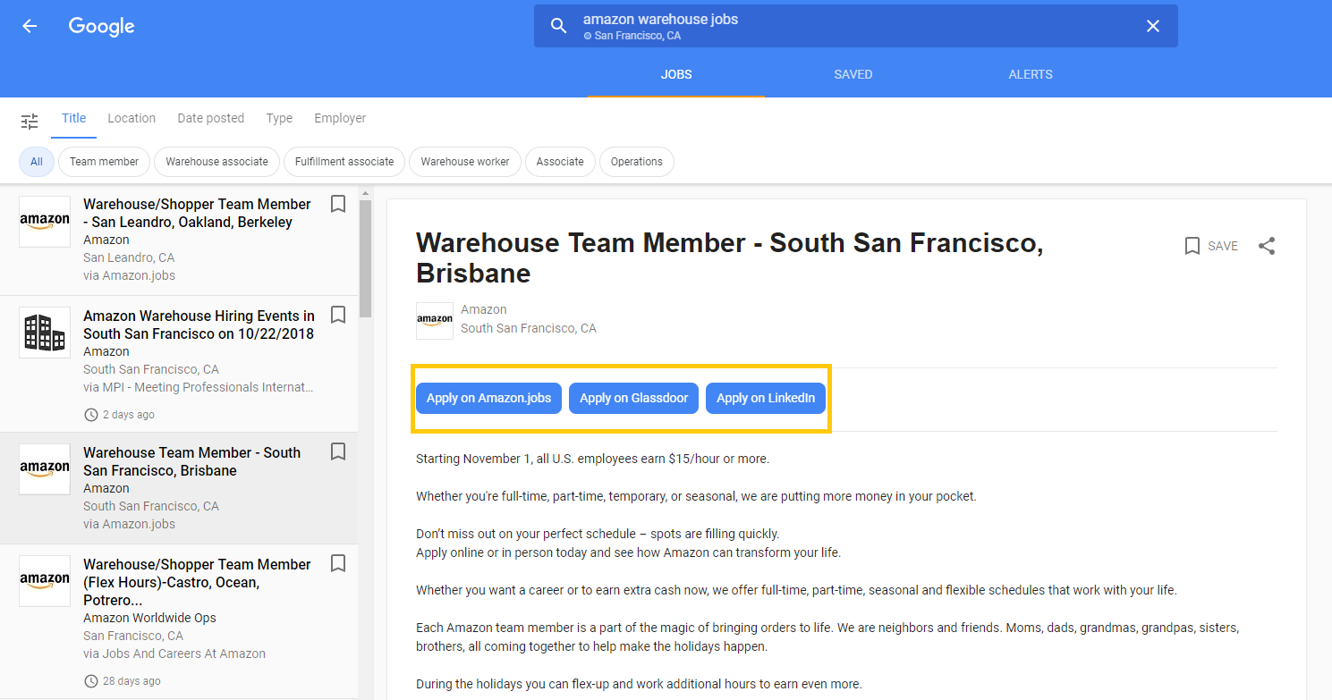This screenshot has height=700, width=1332.
Task: Click the Google logo
Action: pyautogui.click(x=101, y=27)
